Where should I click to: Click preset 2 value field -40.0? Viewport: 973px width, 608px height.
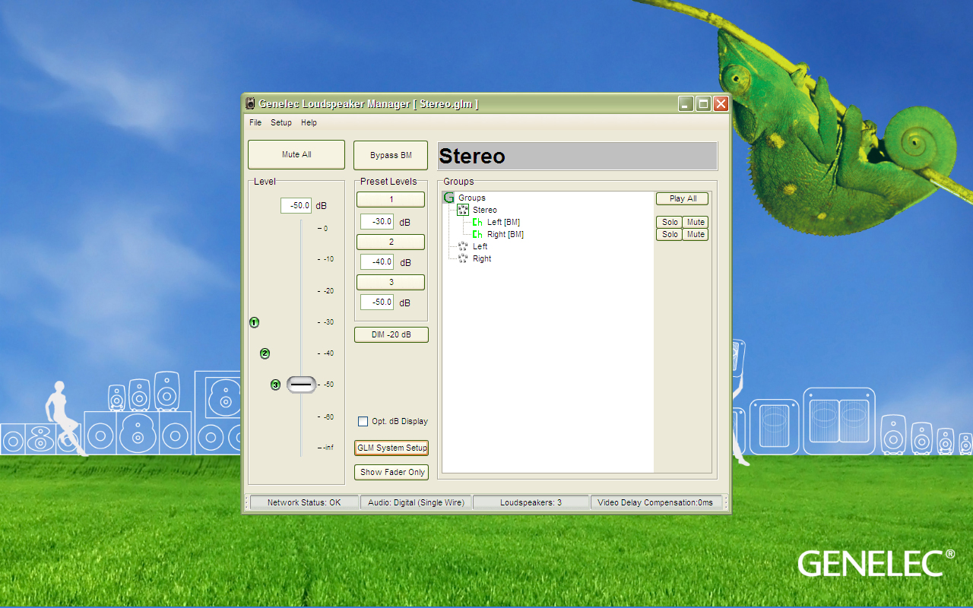coord(377,261)
